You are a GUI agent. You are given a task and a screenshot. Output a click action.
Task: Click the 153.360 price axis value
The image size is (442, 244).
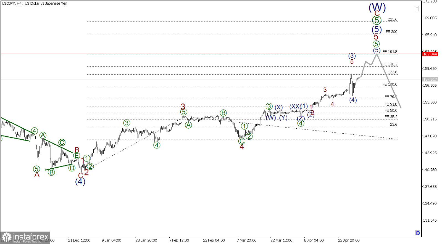pos(430,102)
